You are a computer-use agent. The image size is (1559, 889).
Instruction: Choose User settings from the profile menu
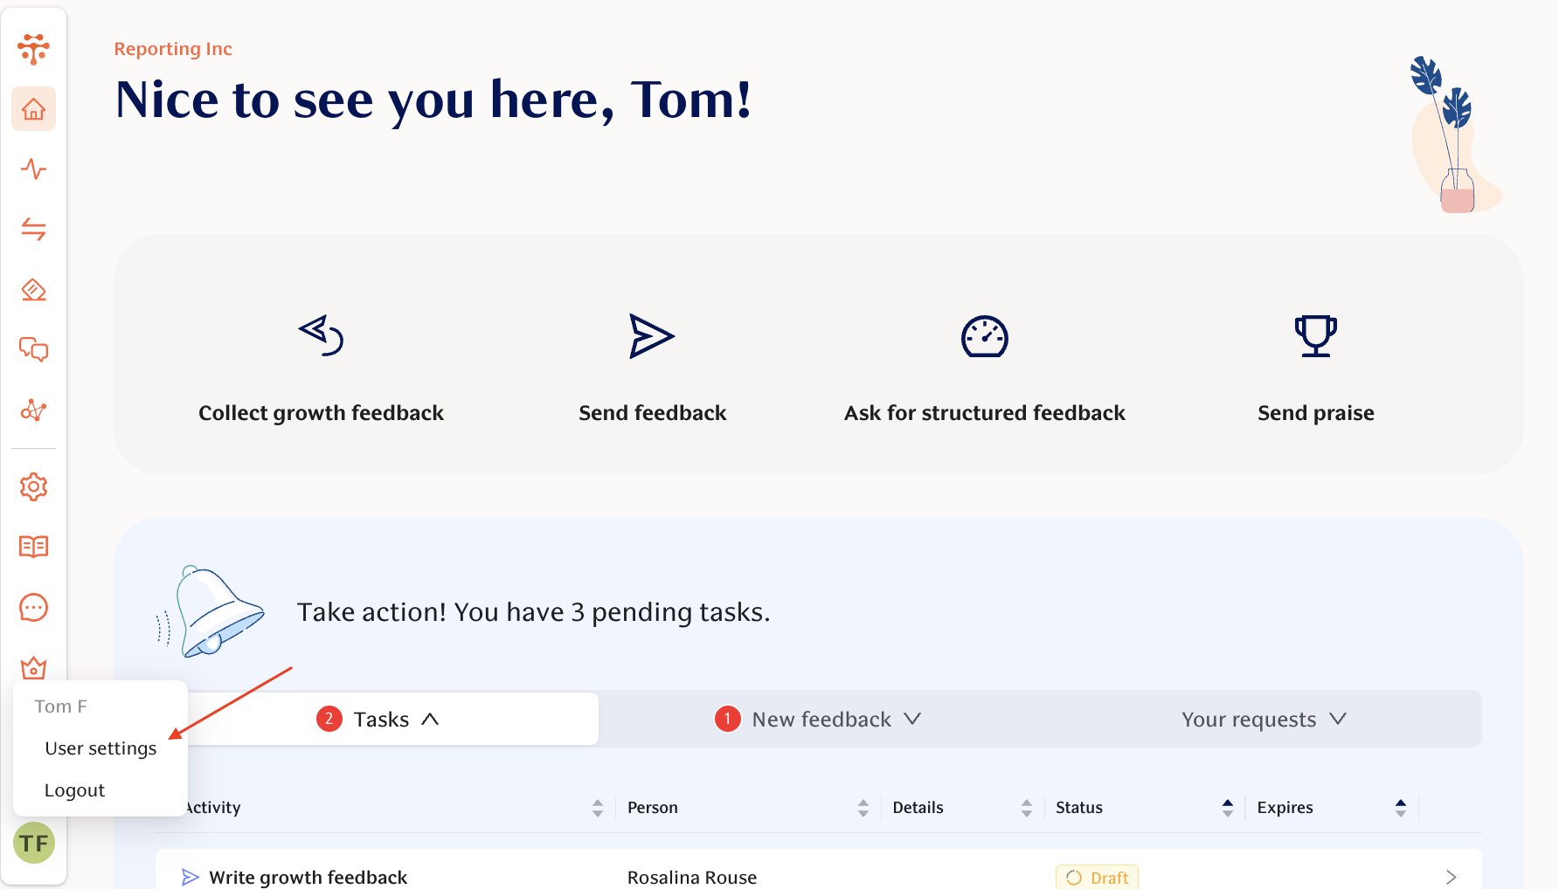click(100, 748)
